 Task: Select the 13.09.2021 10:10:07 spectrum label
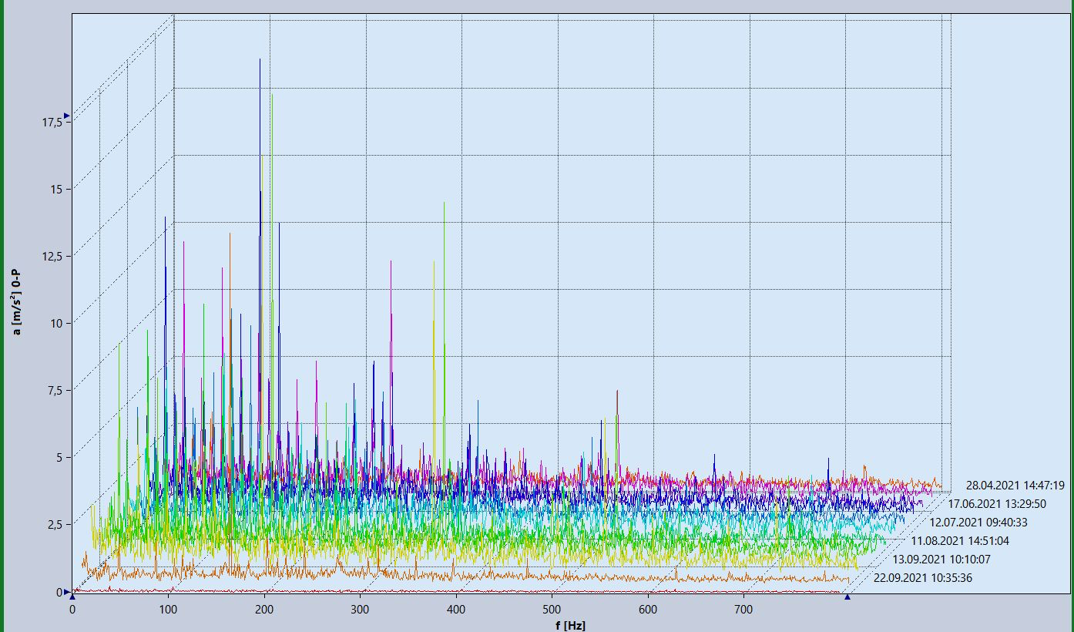pyautogui.click(x=941, y=560)
